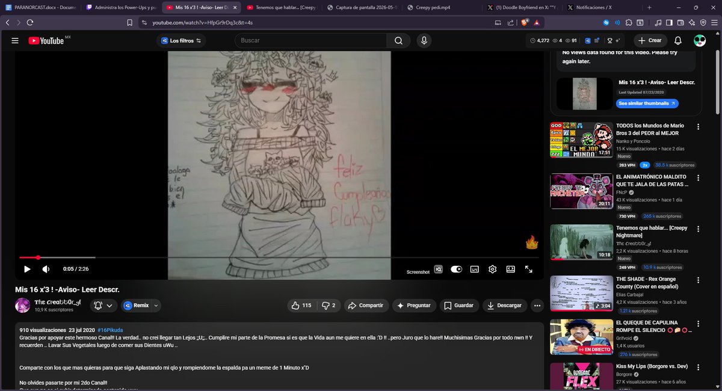Expand the Remix dropdown arrow
Screen dimensions: 722x391
pyautogui.click(x=156, y=306)
